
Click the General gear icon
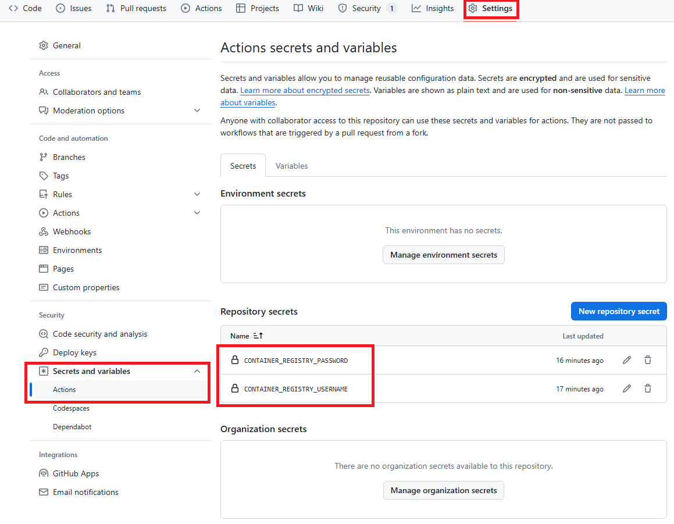44,45
